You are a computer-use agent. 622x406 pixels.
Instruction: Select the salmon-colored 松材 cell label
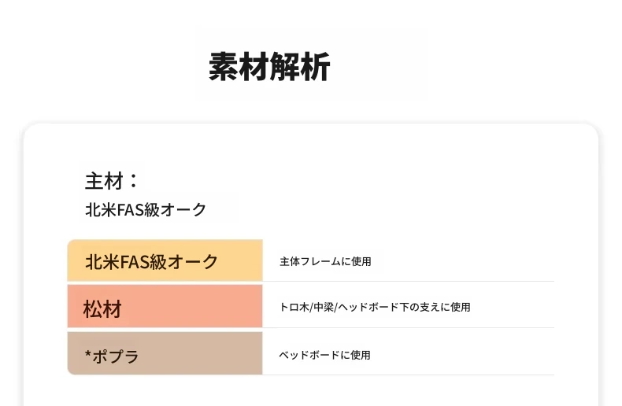pyautogui.click(x=102, y=309)
